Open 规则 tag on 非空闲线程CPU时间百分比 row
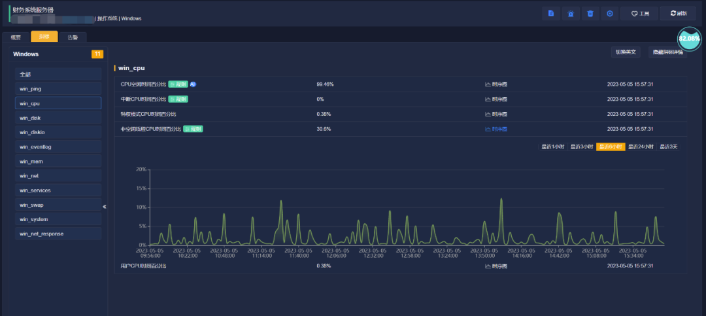 tap(193, 129)
